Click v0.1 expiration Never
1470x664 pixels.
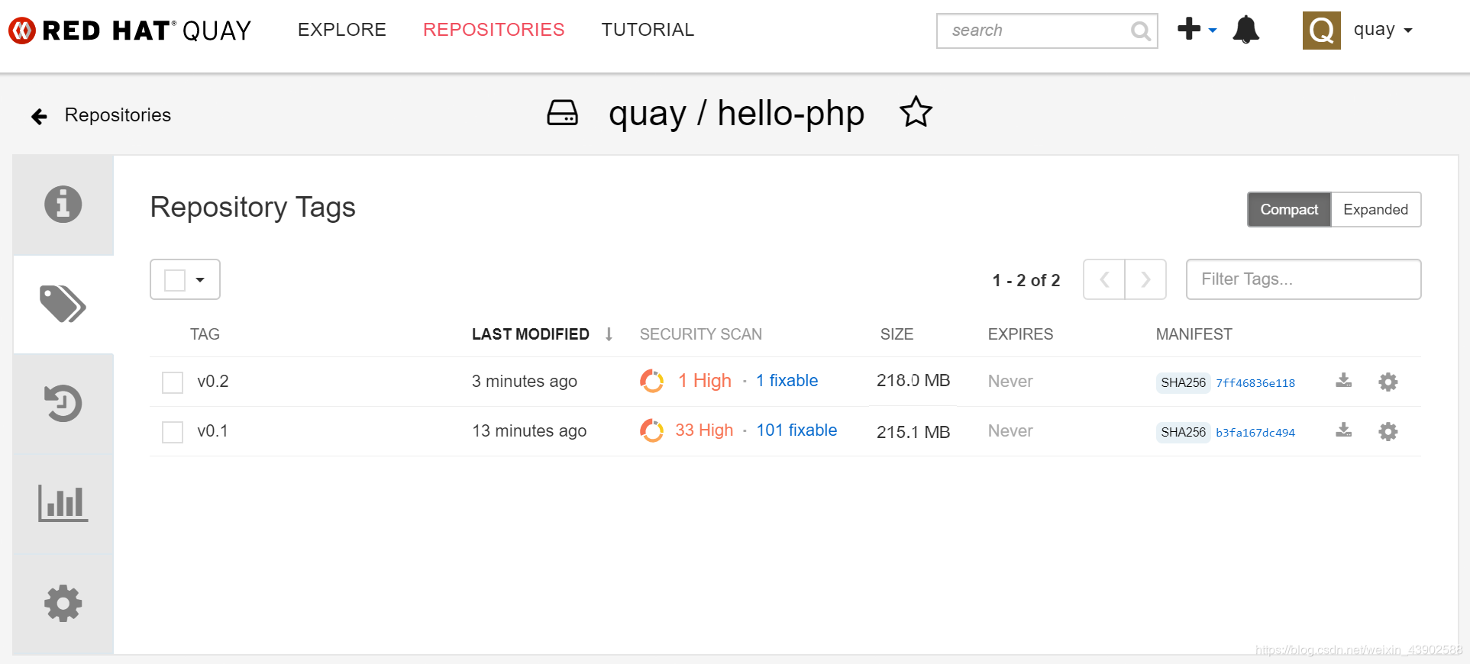tap(1010, 431)
